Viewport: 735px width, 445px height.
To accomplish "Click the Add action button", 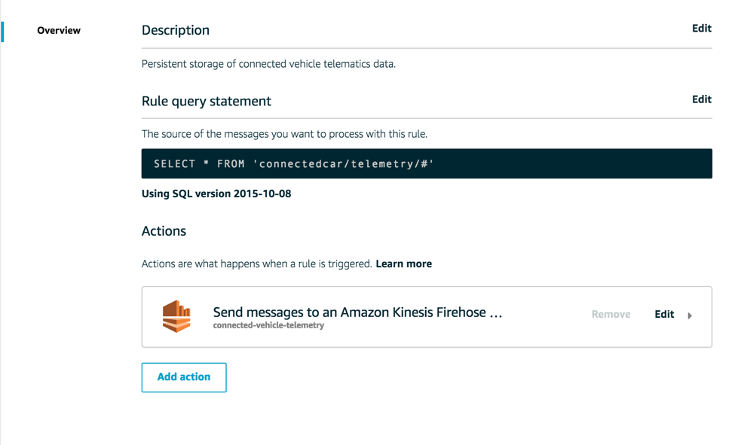I will click(x=184, y=377).
